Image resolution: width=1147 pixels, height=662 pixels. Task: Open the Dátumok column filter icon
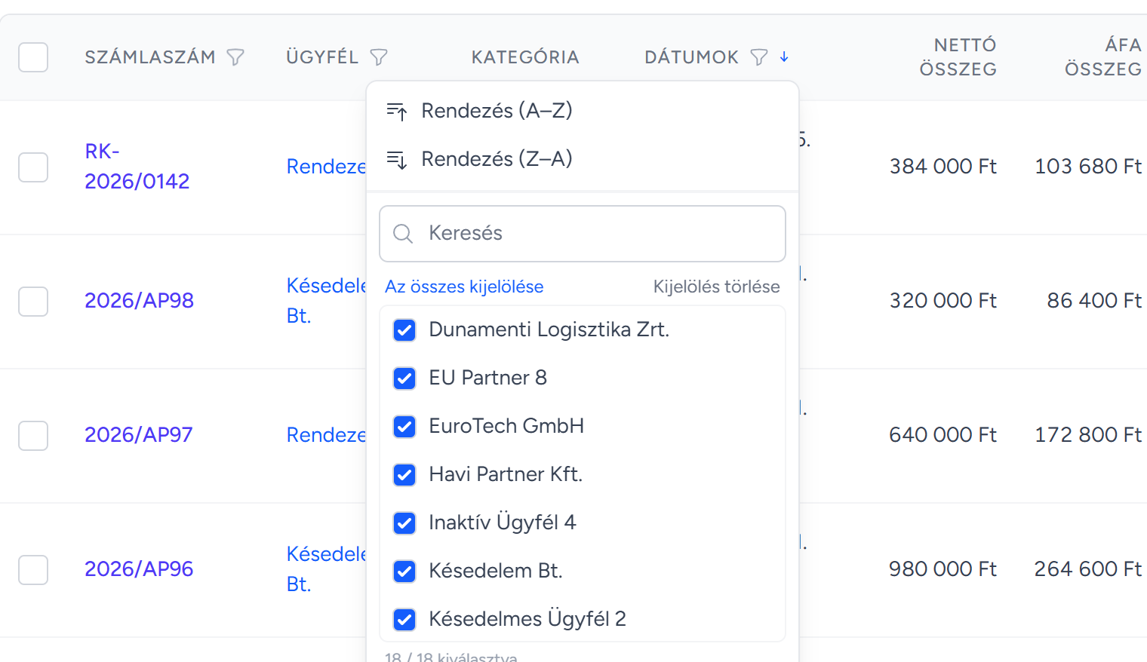click(759, 57)
